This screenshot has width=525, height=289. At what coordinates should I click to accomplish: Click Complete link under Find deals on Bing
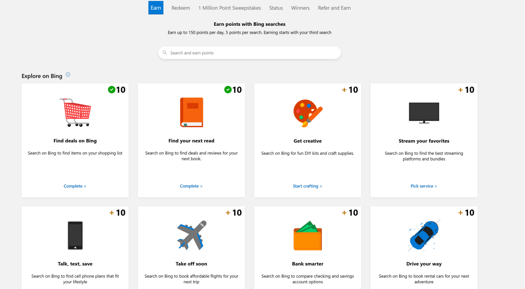click(75, 186)
